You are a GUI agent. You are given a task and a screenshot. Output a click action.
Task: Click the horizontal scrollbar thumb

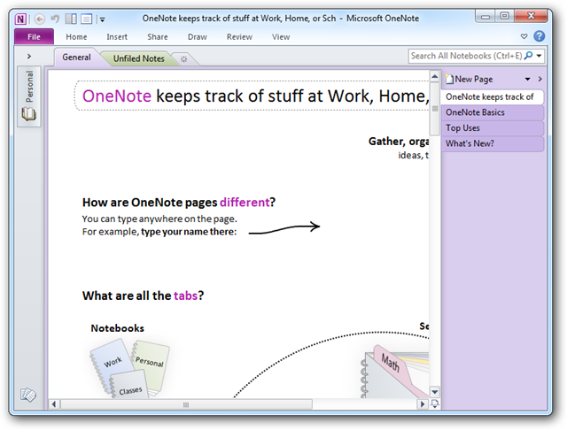tap(186, 404)
